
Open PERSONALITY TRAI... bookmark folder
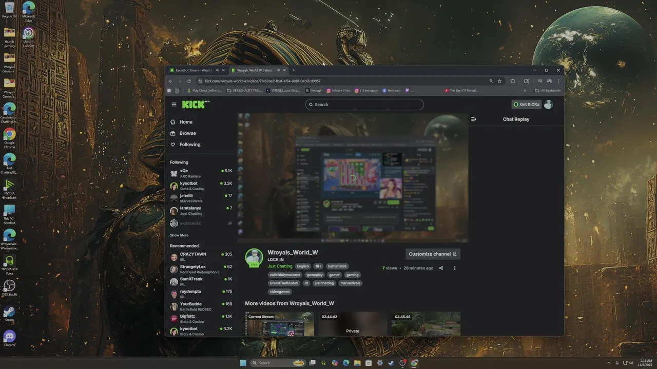point(244,91)
